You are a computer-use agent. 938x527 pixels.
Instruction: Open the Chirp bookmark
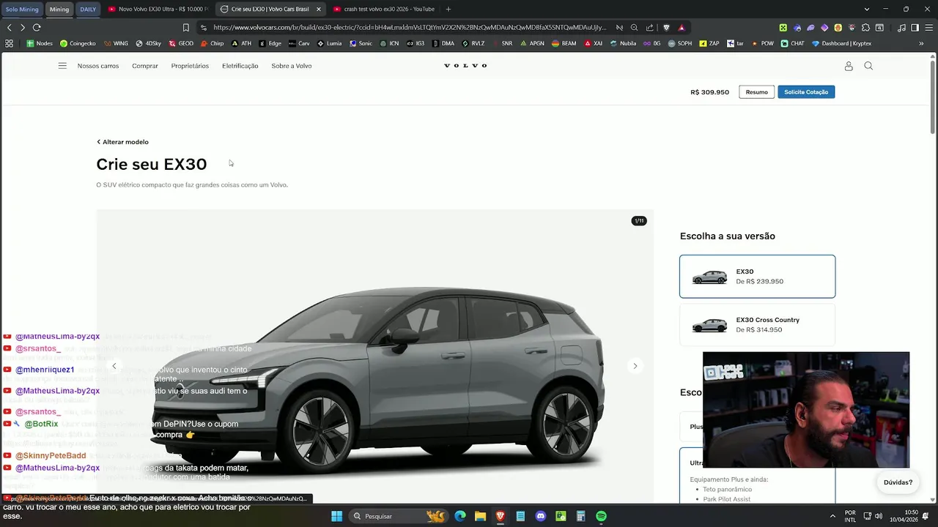coord(211,43)
